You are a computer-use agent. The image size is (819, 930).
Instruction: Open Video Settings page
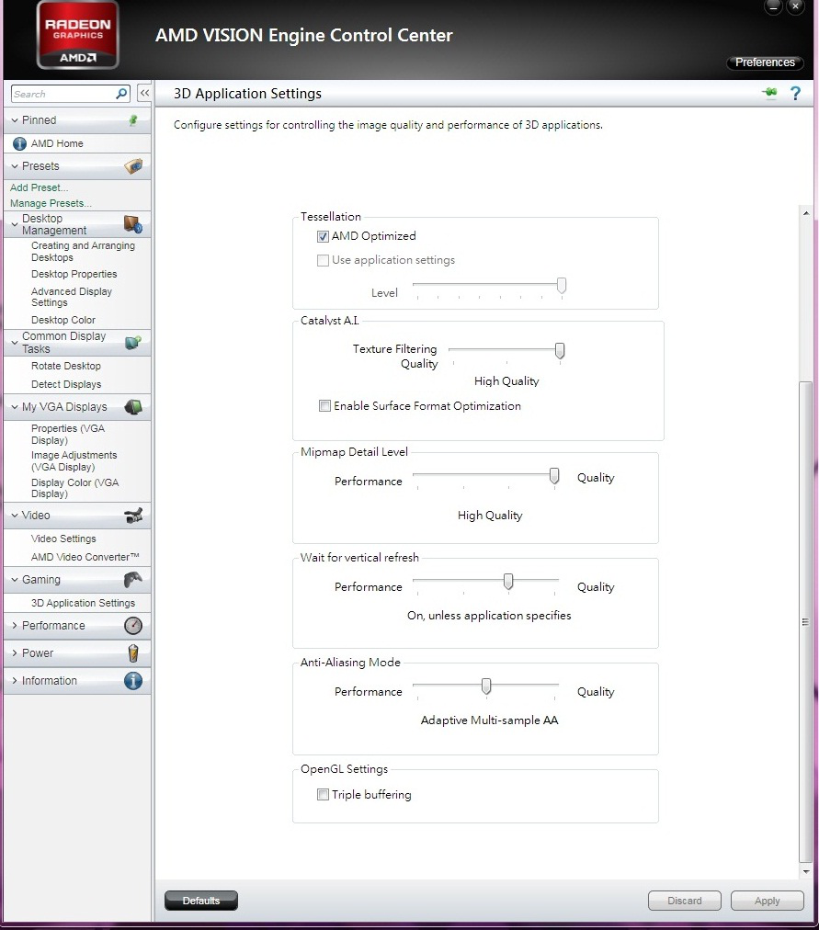[63, 539]
